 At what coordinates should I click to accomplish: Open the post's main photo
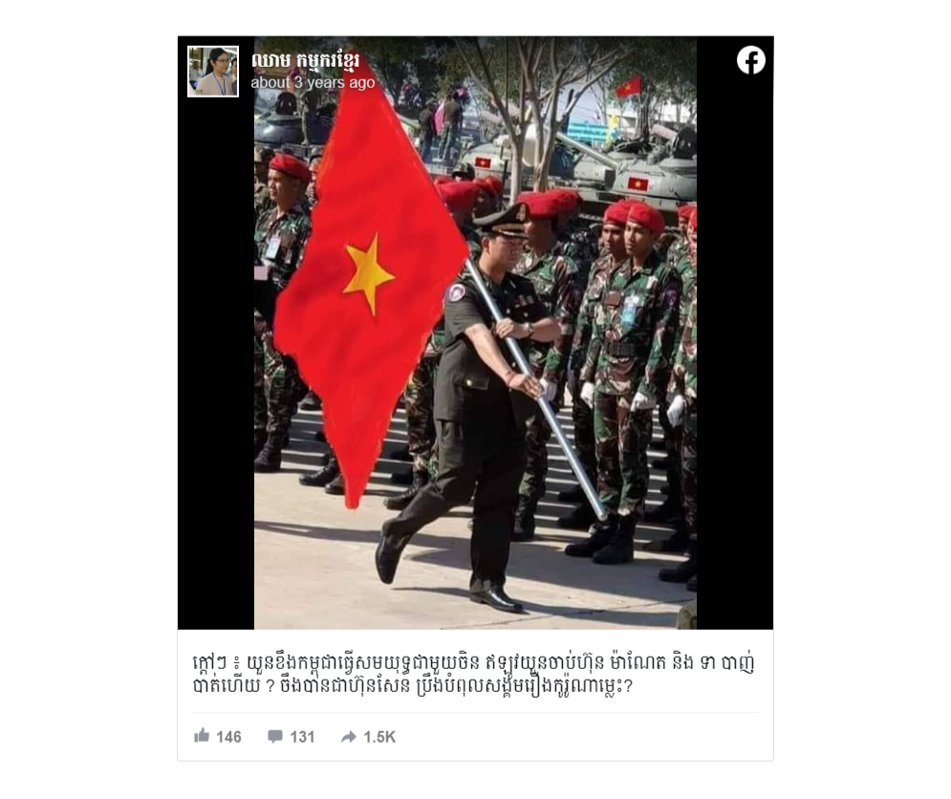click(x=475, y=333)
